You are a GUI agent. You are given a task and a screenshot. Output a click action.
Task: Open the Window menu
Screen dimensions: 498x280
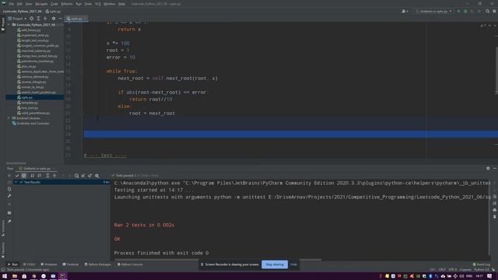[x=110, y=4]
